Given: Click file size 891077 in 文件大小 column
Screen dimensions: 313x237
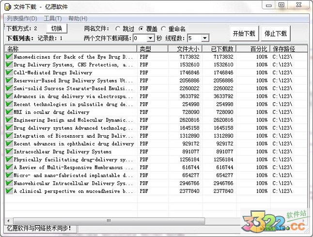Looking at the screenshot, I should tap(190, 152).
